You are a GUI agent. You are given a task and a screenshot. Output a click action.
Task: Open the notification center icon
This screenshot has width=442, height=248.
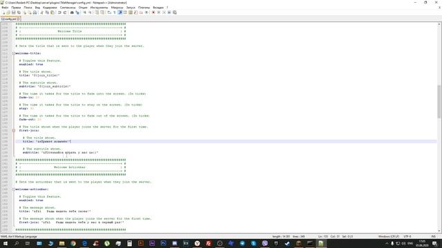pos(434,243)
